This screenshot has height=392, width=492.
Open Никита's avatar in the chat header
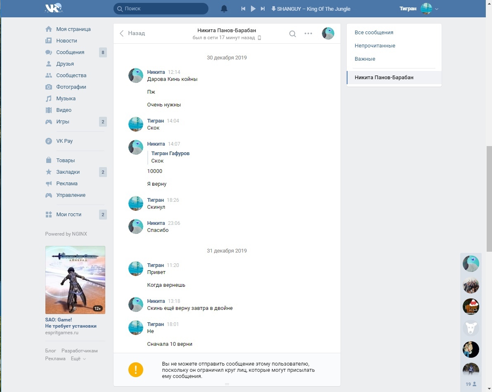pos(328,33)
